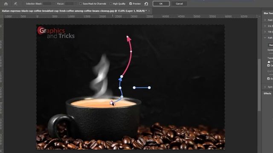
Task: Confirm the blur with OK
Action: point(161,4)
